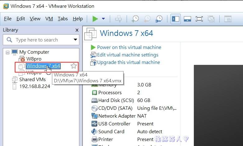Click the 3.0 GB memory value
This screenshot has width=243, height=146.
pyautogui.click(x=144, y=85)
